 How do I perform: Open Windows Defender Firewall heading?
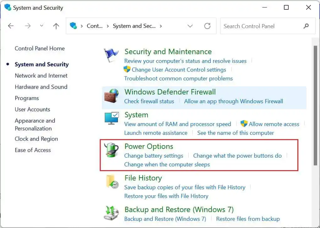pyautogui.click(x=170, y=92)
